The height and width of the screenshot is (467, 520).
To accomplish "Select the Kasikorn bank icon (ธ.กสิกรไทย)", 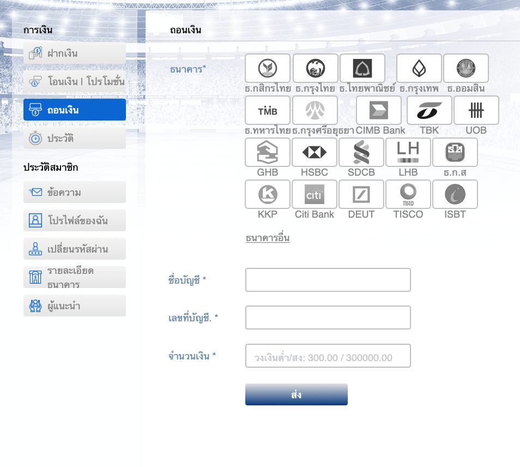I will [268, 68].
